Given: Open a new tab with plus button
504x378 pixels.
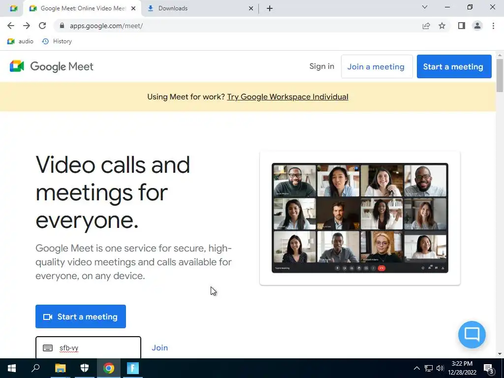Looking at the screenshot, I should click(x=270, y=8).
